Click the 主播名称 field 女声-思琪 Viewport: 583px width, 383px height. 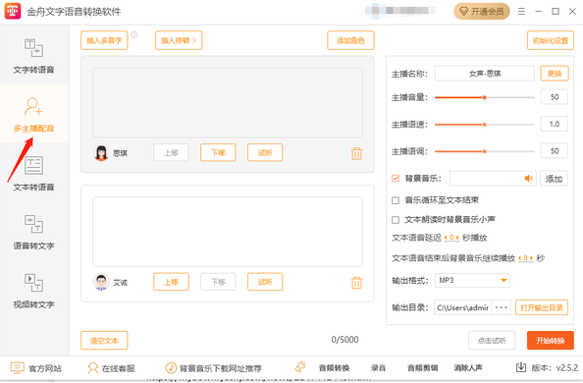pos(485,74)
